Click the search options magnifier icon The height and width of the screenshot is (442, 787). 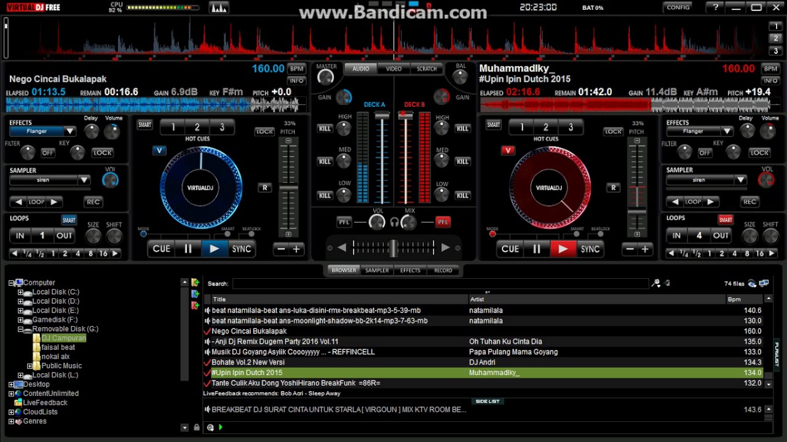pyautogui.click(x=656, y=283)
